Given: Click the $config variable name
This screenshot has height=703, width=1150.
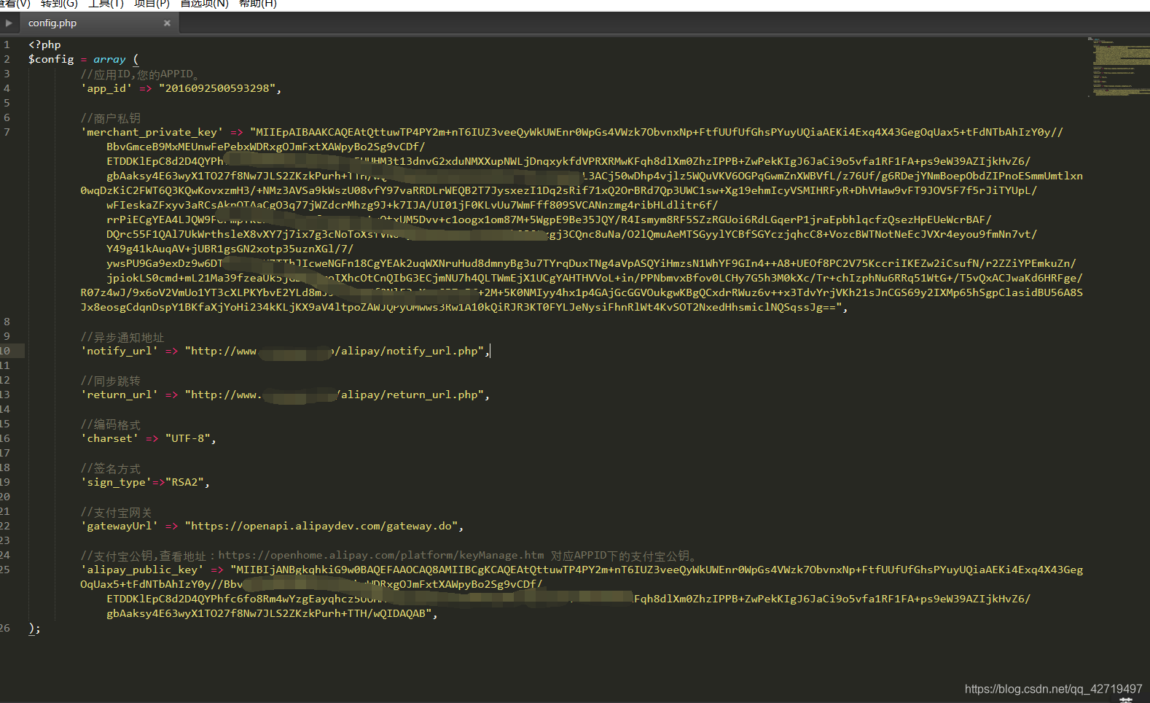Looking at the screenshot, I should click(x=51, y=59).
